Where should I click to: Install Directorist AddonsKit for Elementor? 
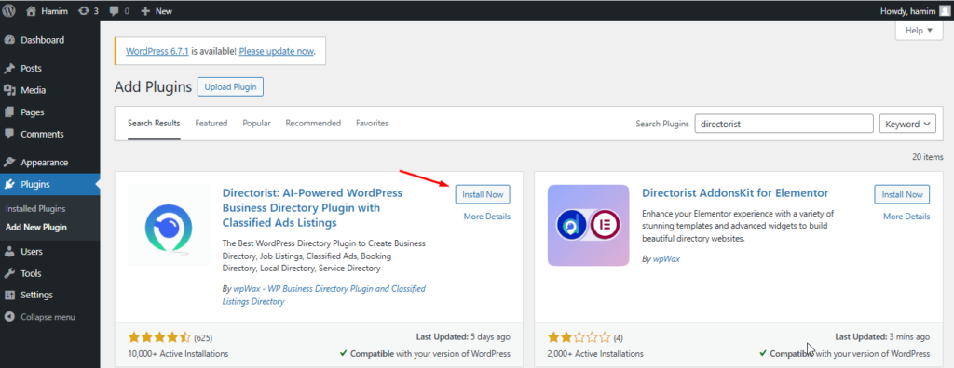click(902, 194)
